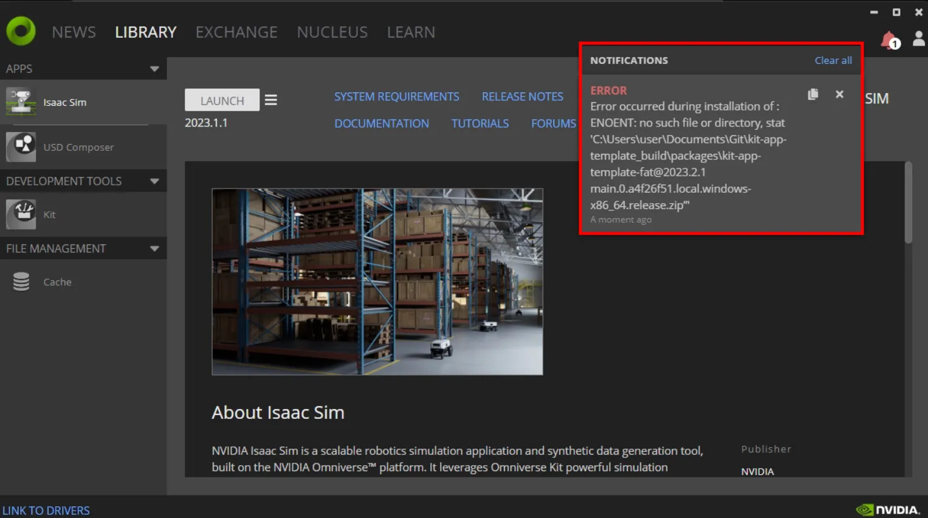The width and height of the screenshot is (928, 518).
Task: Click the Kit development tool icon
Action: tap(21, 214)
